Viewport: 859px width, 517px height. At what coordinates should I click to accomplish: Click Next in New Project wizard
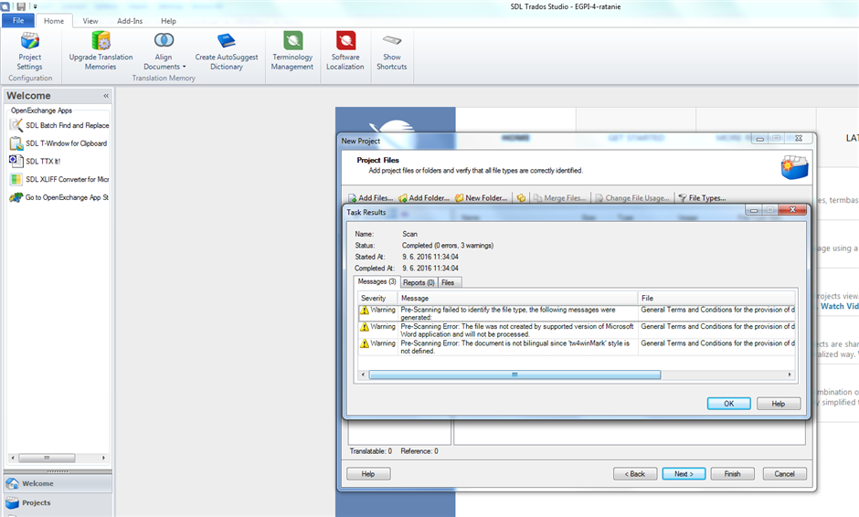(684, 474)
